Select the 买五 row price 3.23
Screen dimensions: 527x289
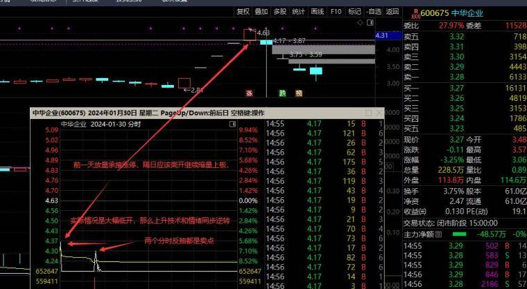click(x=457, y=129)
